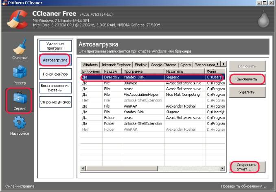Open Удаление программ tool
This screenshot has width=276, height=192.
tap(55, 45)
